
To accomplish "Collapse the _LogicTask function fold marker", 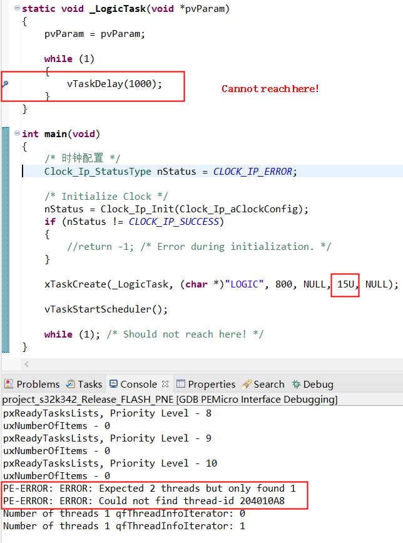I will pos(17,8).
